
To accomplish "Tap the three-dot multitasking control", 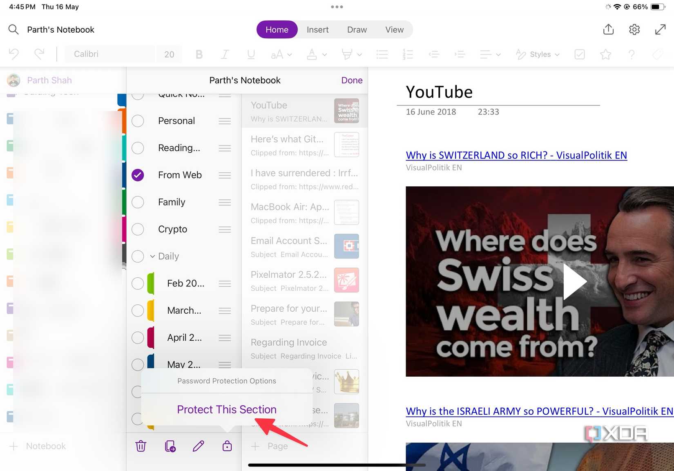I will [337, 7].
